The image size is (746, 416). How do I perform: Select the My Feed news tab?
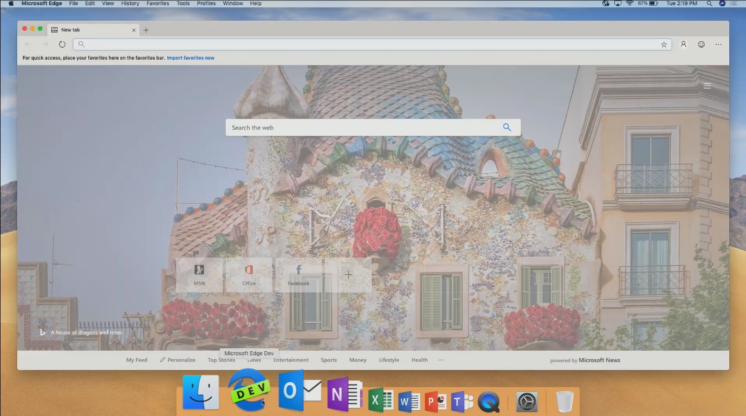click(x=137, y=360)
